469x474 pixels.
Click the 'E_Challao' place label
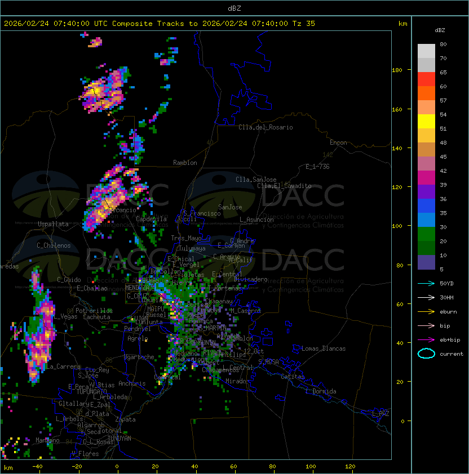(92, 288)
